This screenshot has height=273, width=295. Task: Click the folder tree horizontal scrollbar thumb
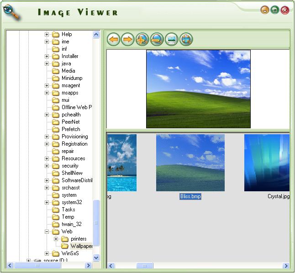coord(37,266)
